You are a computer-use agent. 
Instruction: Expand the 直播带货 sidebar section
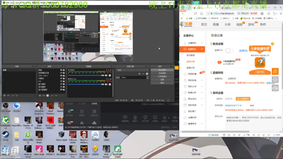pos(202,124)
